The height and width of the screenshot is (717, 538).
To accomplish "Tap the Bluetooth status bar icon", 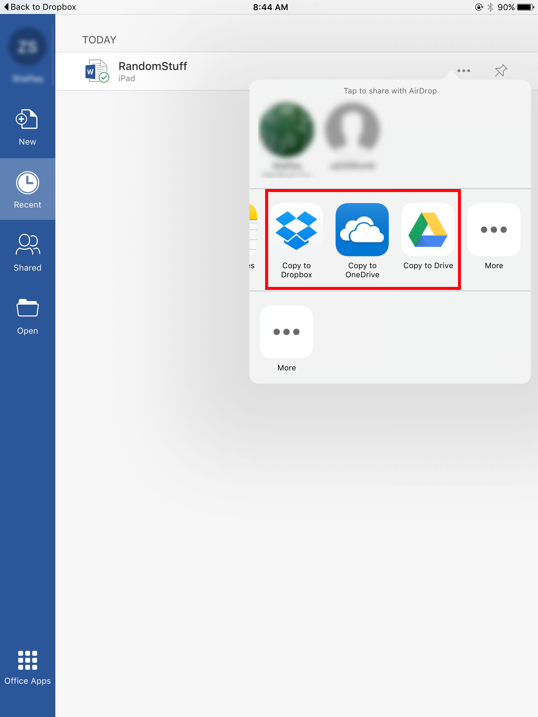I will click(x=490, y=7).
